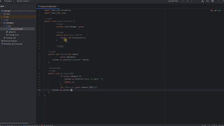This screenshot has width=224, height=126.
Task: Collapse the src folder under Tutorial_2
Action: click(4, 26)
